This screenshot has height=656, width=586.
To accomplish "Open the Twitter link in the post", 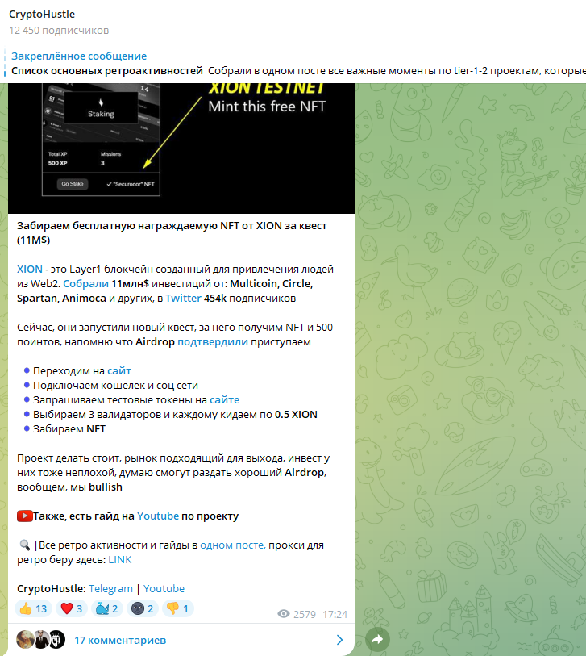I will coord(183,299).
